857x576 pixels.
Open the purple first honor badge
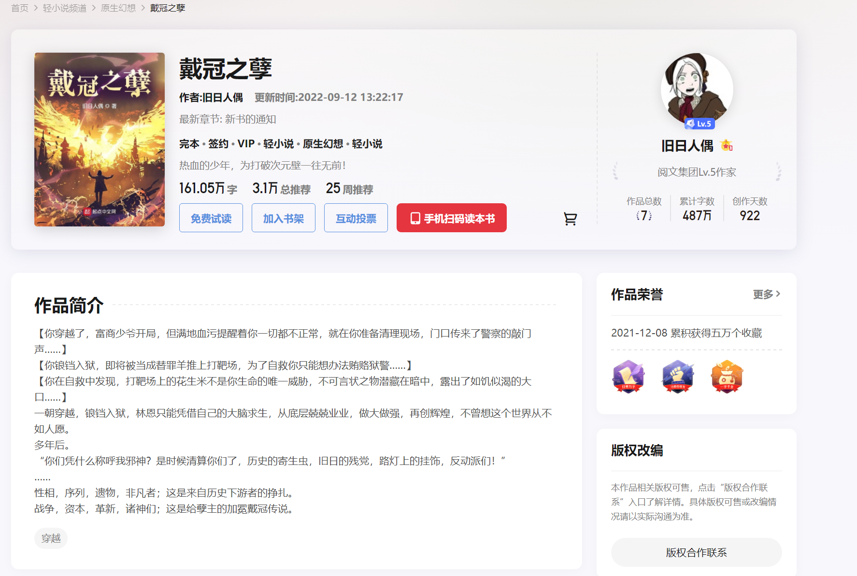(628, 376)
